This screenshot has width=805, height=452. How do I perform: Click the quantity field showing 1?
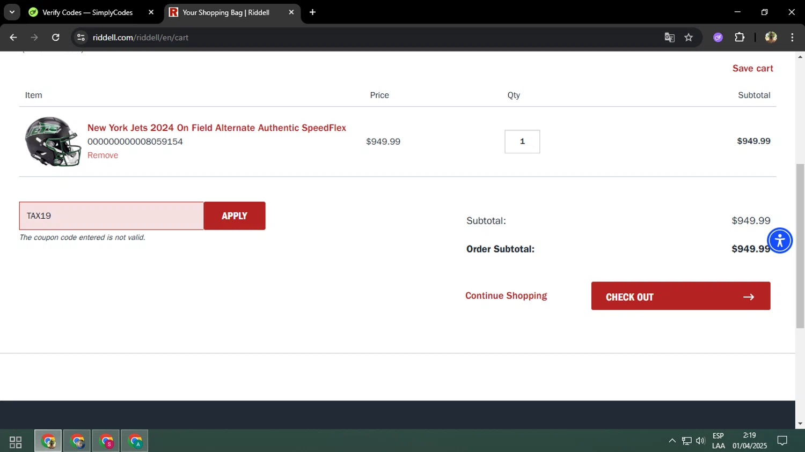pyautogui.click(x=522, y=142)
